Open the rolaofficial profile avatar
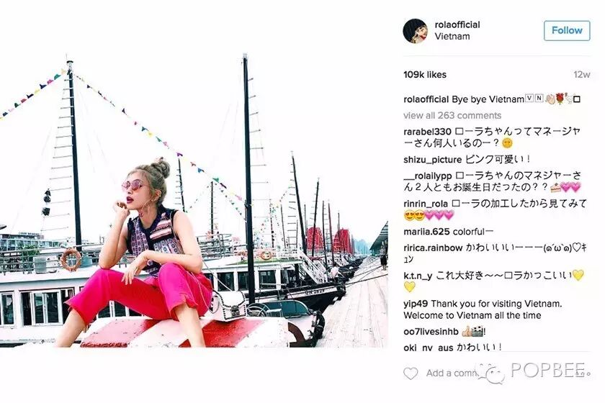 click(x=415, y=31)
